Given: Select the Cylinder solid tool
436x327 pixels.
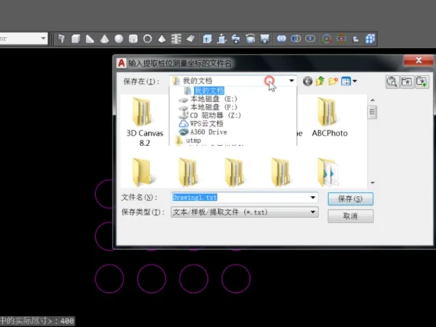Looking at the screenshot, I should (133, 39).
